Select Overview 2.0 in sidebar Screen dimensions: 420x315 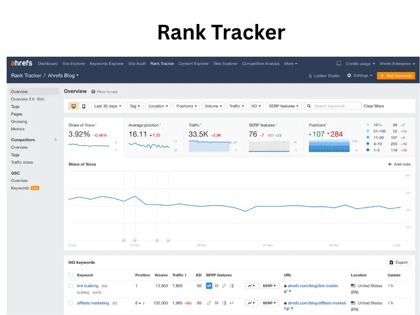23,99
